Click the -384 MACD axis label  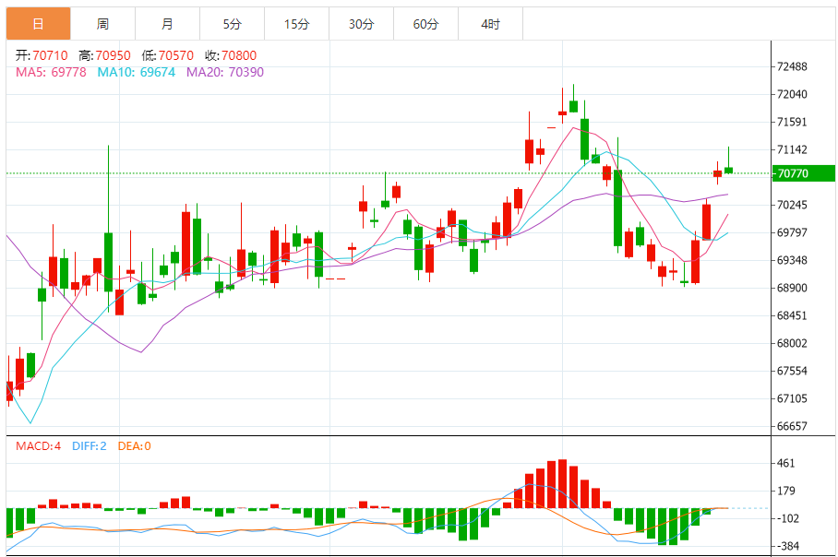(x=788, y=546)
